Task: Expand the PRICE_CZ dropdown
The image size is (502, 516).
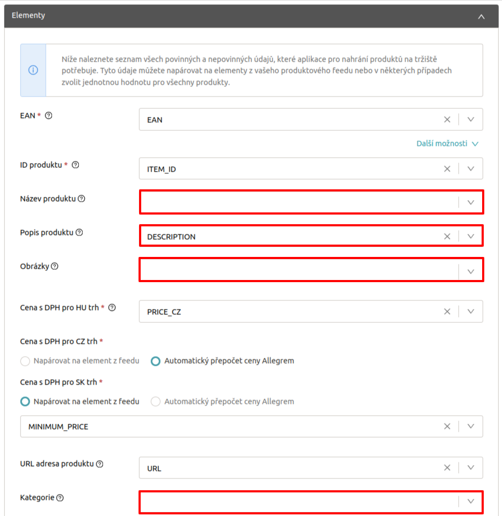Action: point(471,311)
